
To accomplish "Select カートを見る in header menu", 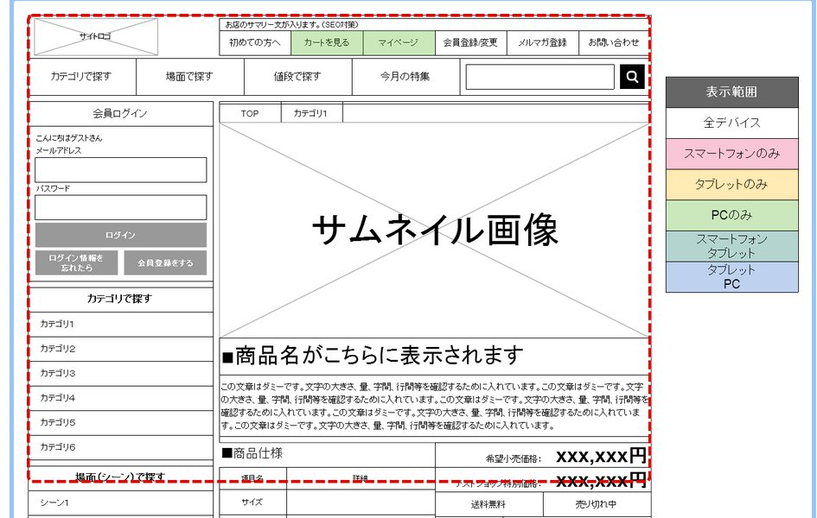I will pos(327,42).
